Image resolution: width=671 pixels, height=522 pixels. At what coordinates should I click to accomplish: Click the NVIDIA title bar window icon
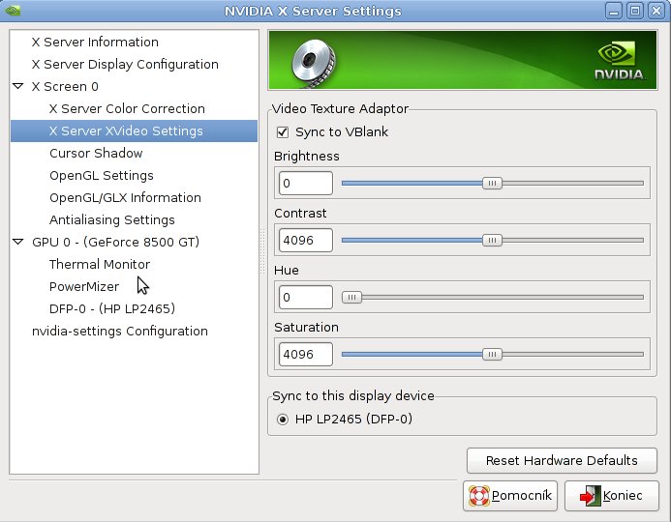coord(13,11)
